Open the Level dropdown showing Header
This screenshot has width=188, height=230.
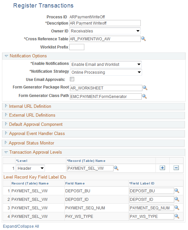(x=31, y=168)
